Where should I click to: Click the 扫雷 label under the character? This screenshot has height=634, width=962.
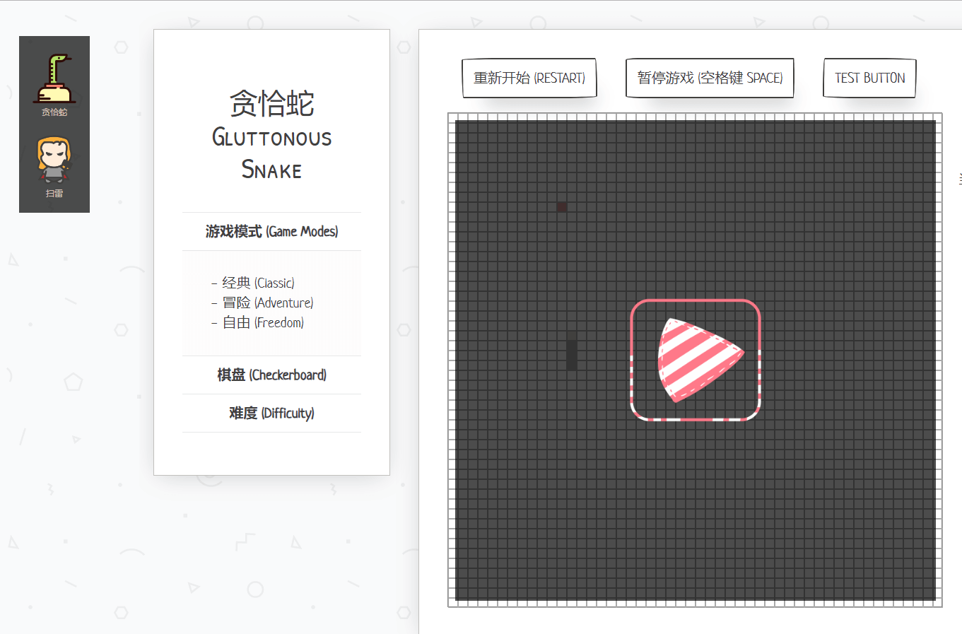(54, 193)
